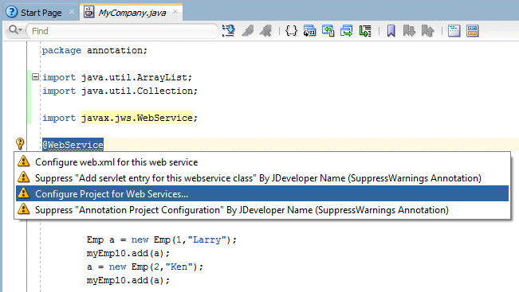Click the "Ken" string literal
Screen dimensions: 519x292
point(179,267)
